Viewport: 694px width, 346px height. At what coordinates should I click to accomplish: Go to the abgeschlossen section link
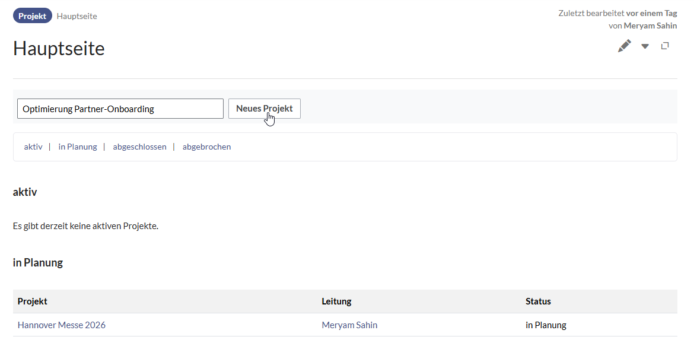pyautogui.click(x=139, y=147)
